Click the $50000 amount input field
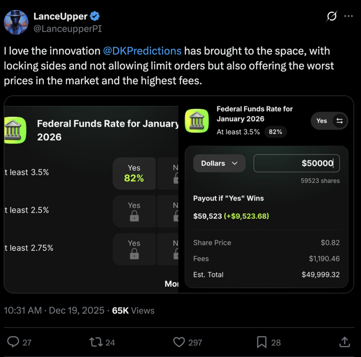This screenshot has height=357, width=361. [296, 163]
